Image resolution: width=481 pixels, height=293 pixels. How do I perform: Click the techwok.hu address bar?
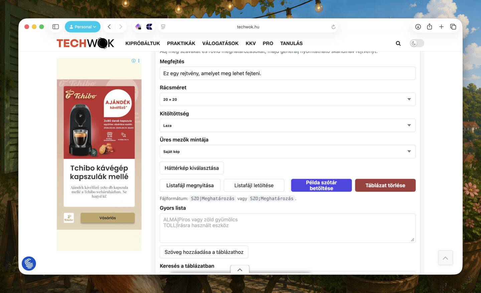pos(248,27)
